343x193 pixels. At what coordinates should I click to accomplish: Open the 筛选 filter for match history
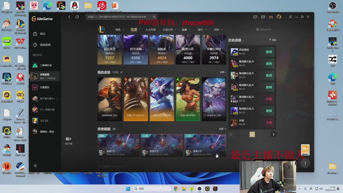click(x=273, y=40)
